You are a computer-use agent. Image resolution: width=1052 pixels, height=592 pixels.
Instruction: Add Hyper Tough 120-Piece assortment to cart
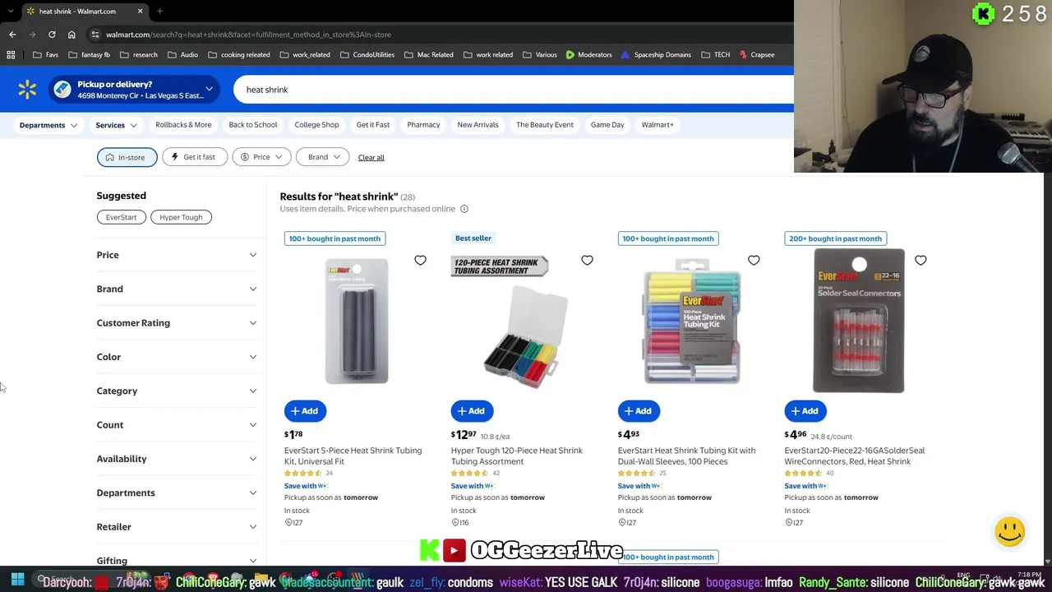click(x=472, y=411)
